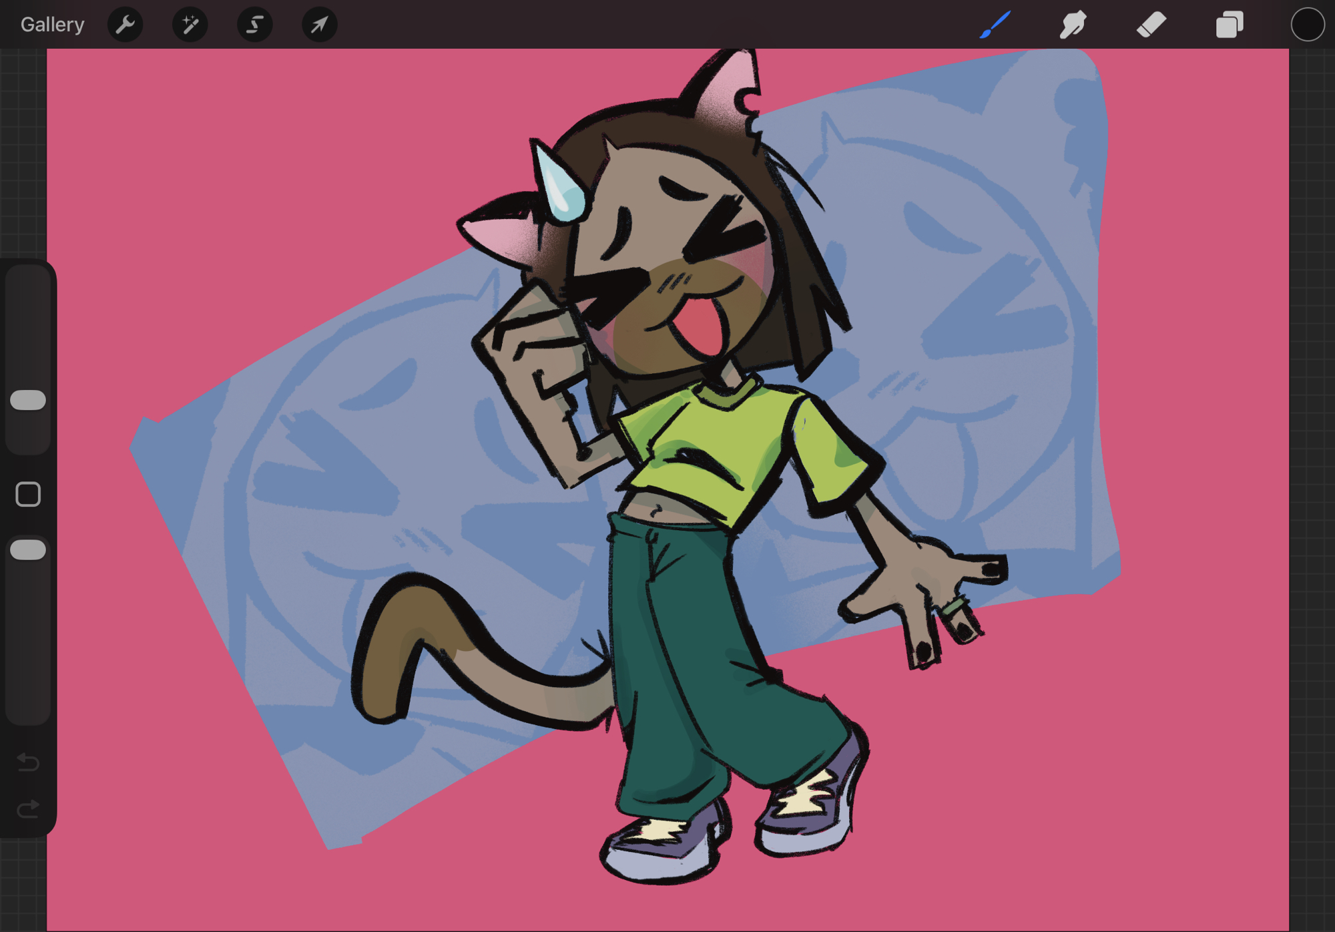Click the blue sweat drop on canvas

click(x=563, y=190)
